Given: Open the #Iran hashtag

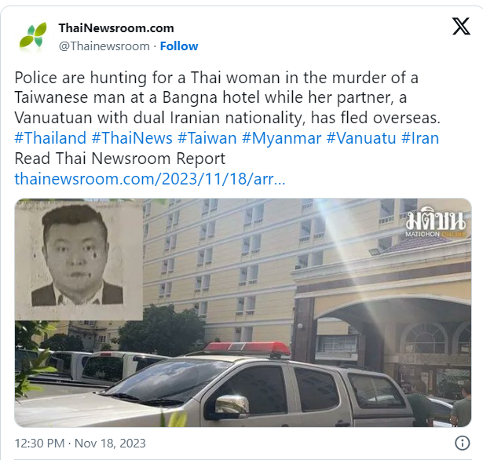Looking at the screenshot, I should 420,138.
